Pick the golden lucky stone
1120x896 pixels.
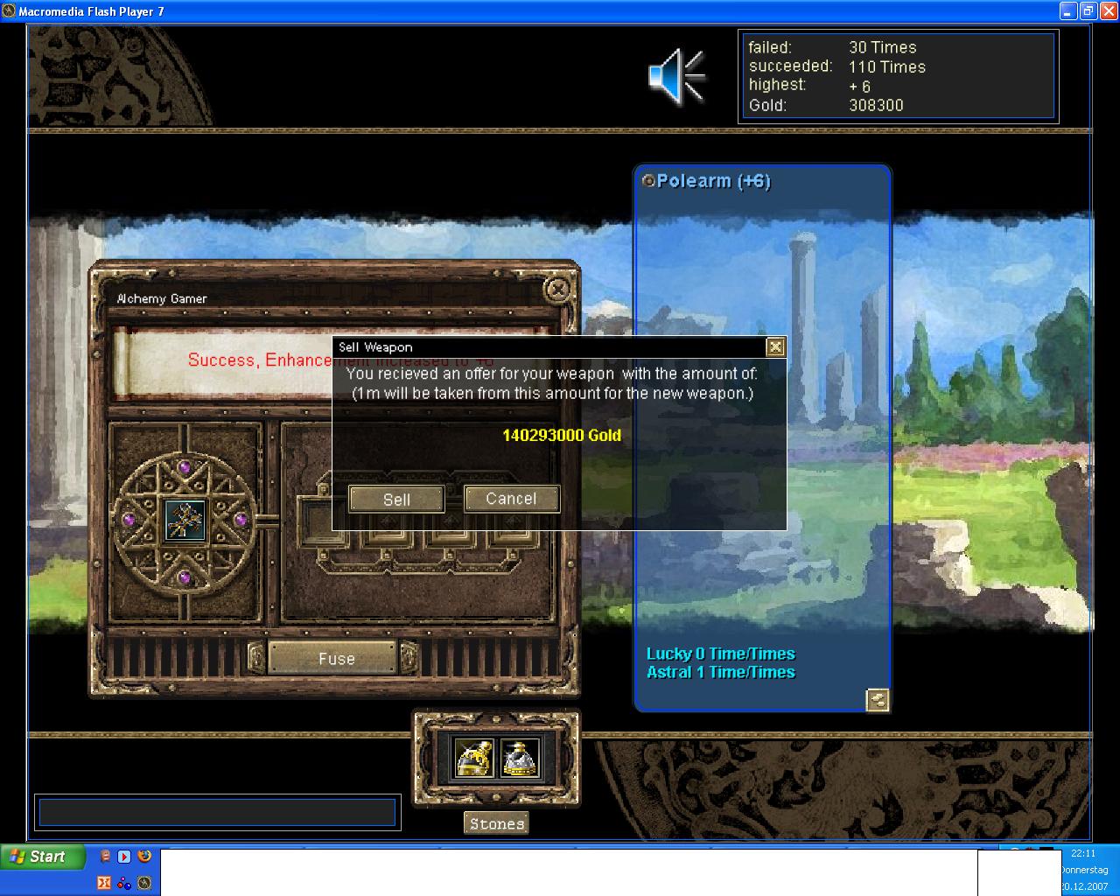tap(474, 758)
